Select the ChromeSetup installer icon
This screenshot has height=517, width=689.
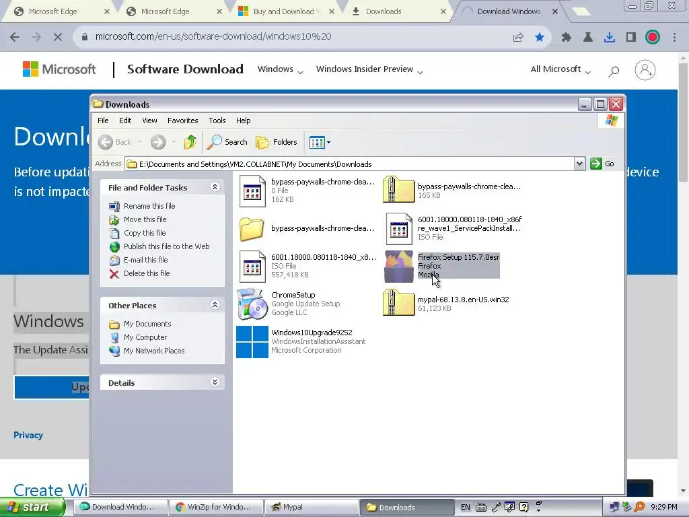(252, 304)
